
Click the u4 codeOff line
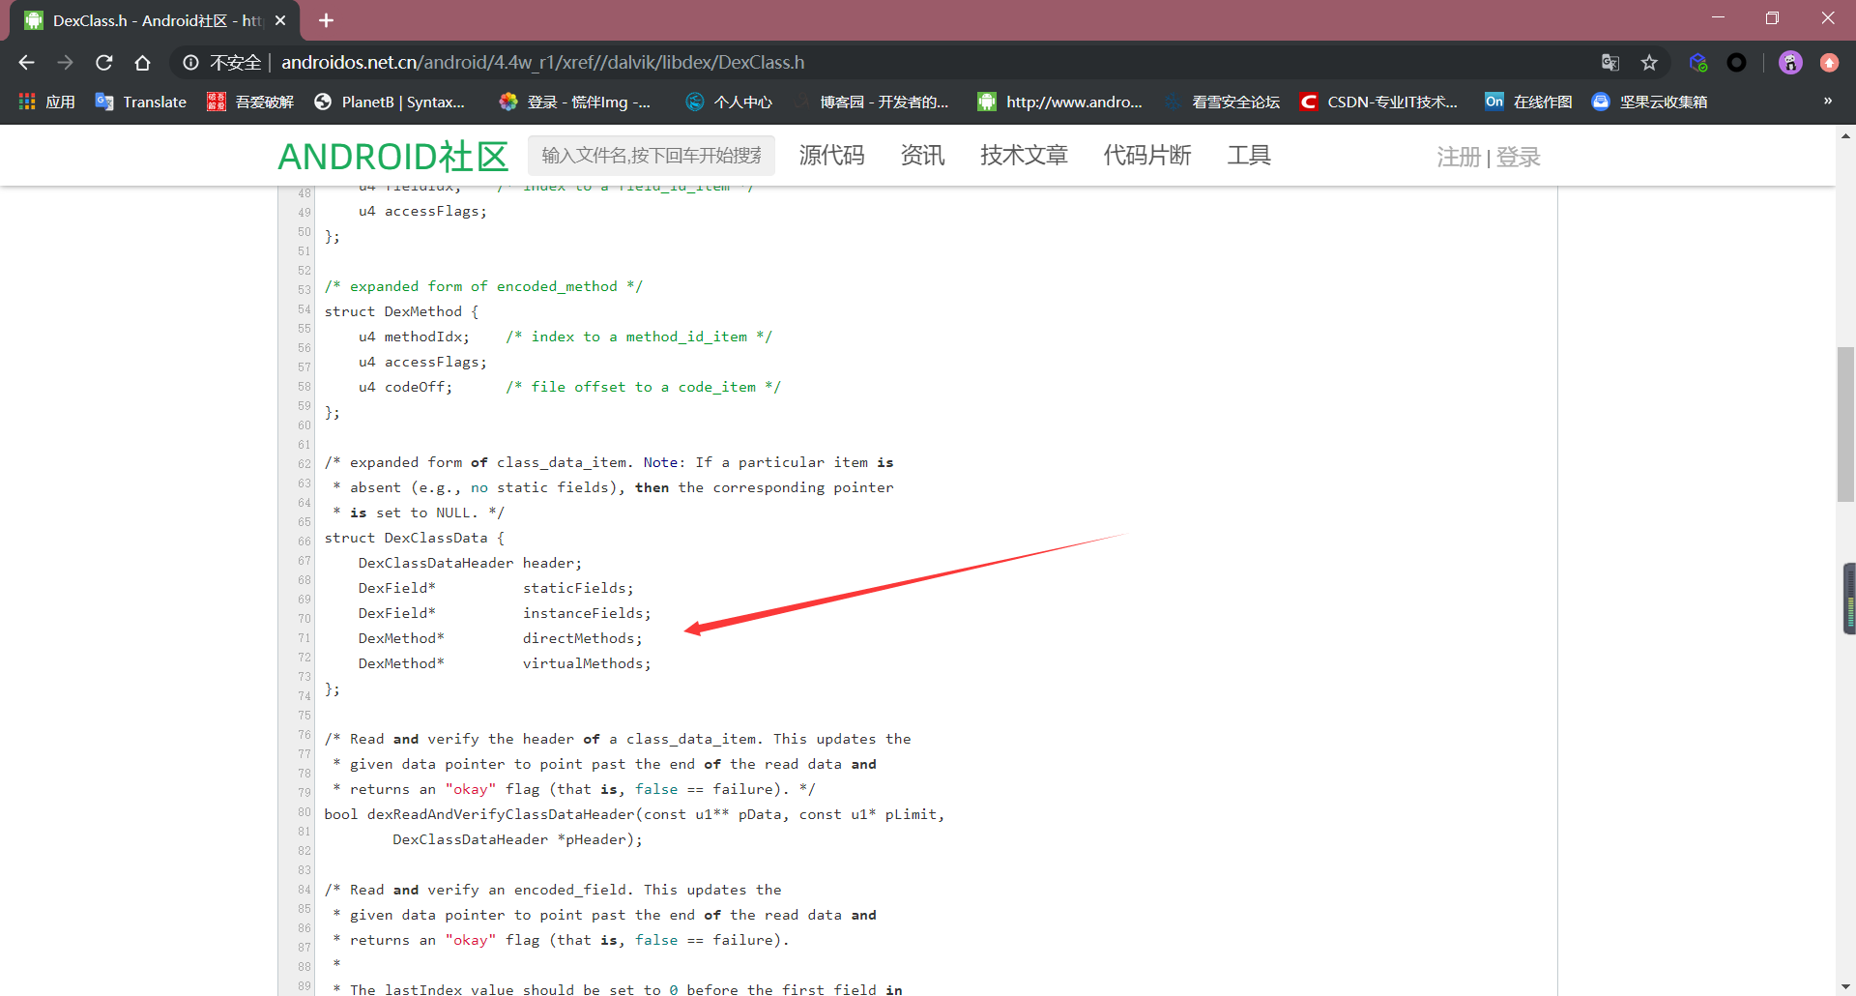tap(569, 387)
